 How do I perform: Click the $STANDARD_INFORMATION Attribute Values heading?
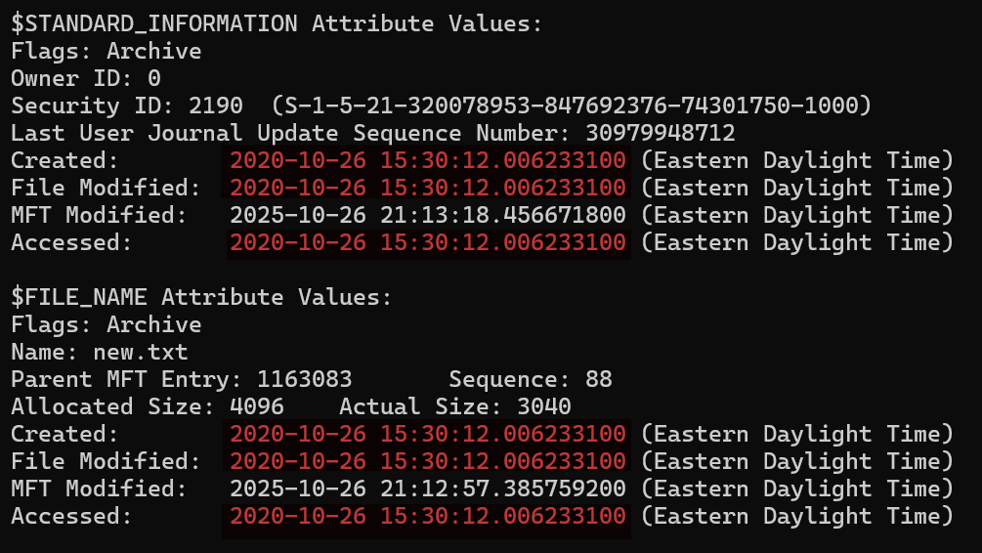pyautogui.click(x=277, y=23)
